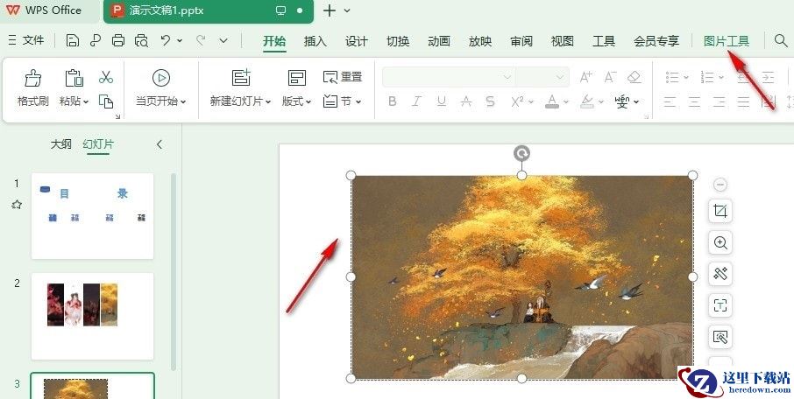This screenshot has width=794, height=399.
Task: Open the search magnifier icon
Action: pyautogui.click(x=781, y=41)
